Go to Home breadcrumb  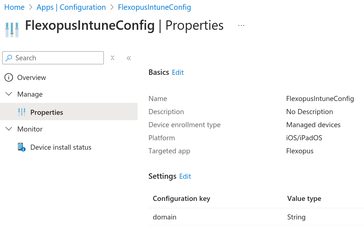pyautogui.click(x=14, y=7)
